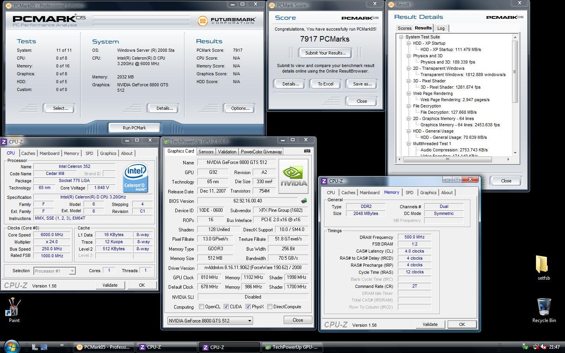Click the GPU-Z screenshot camera icon
565x353 pixels.
coord(307,151)
